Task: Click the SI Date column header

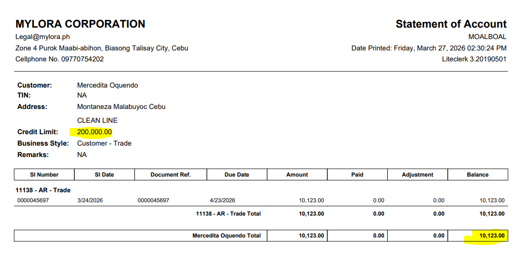Action: (x=104, y=175)
